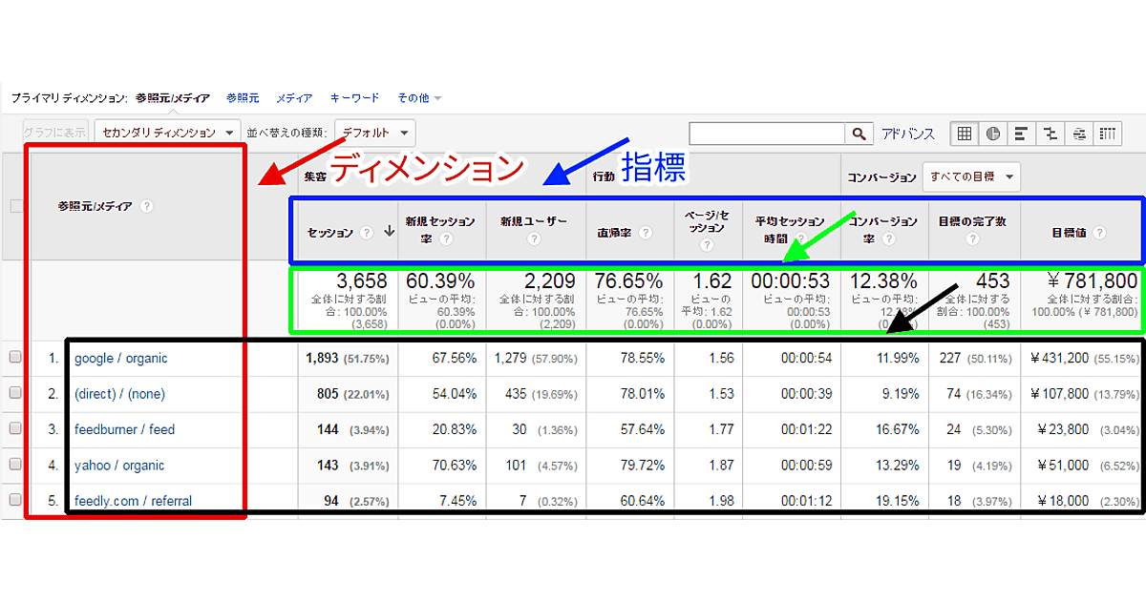
Task: Open the google / organic link
Action: pos(120,359)
